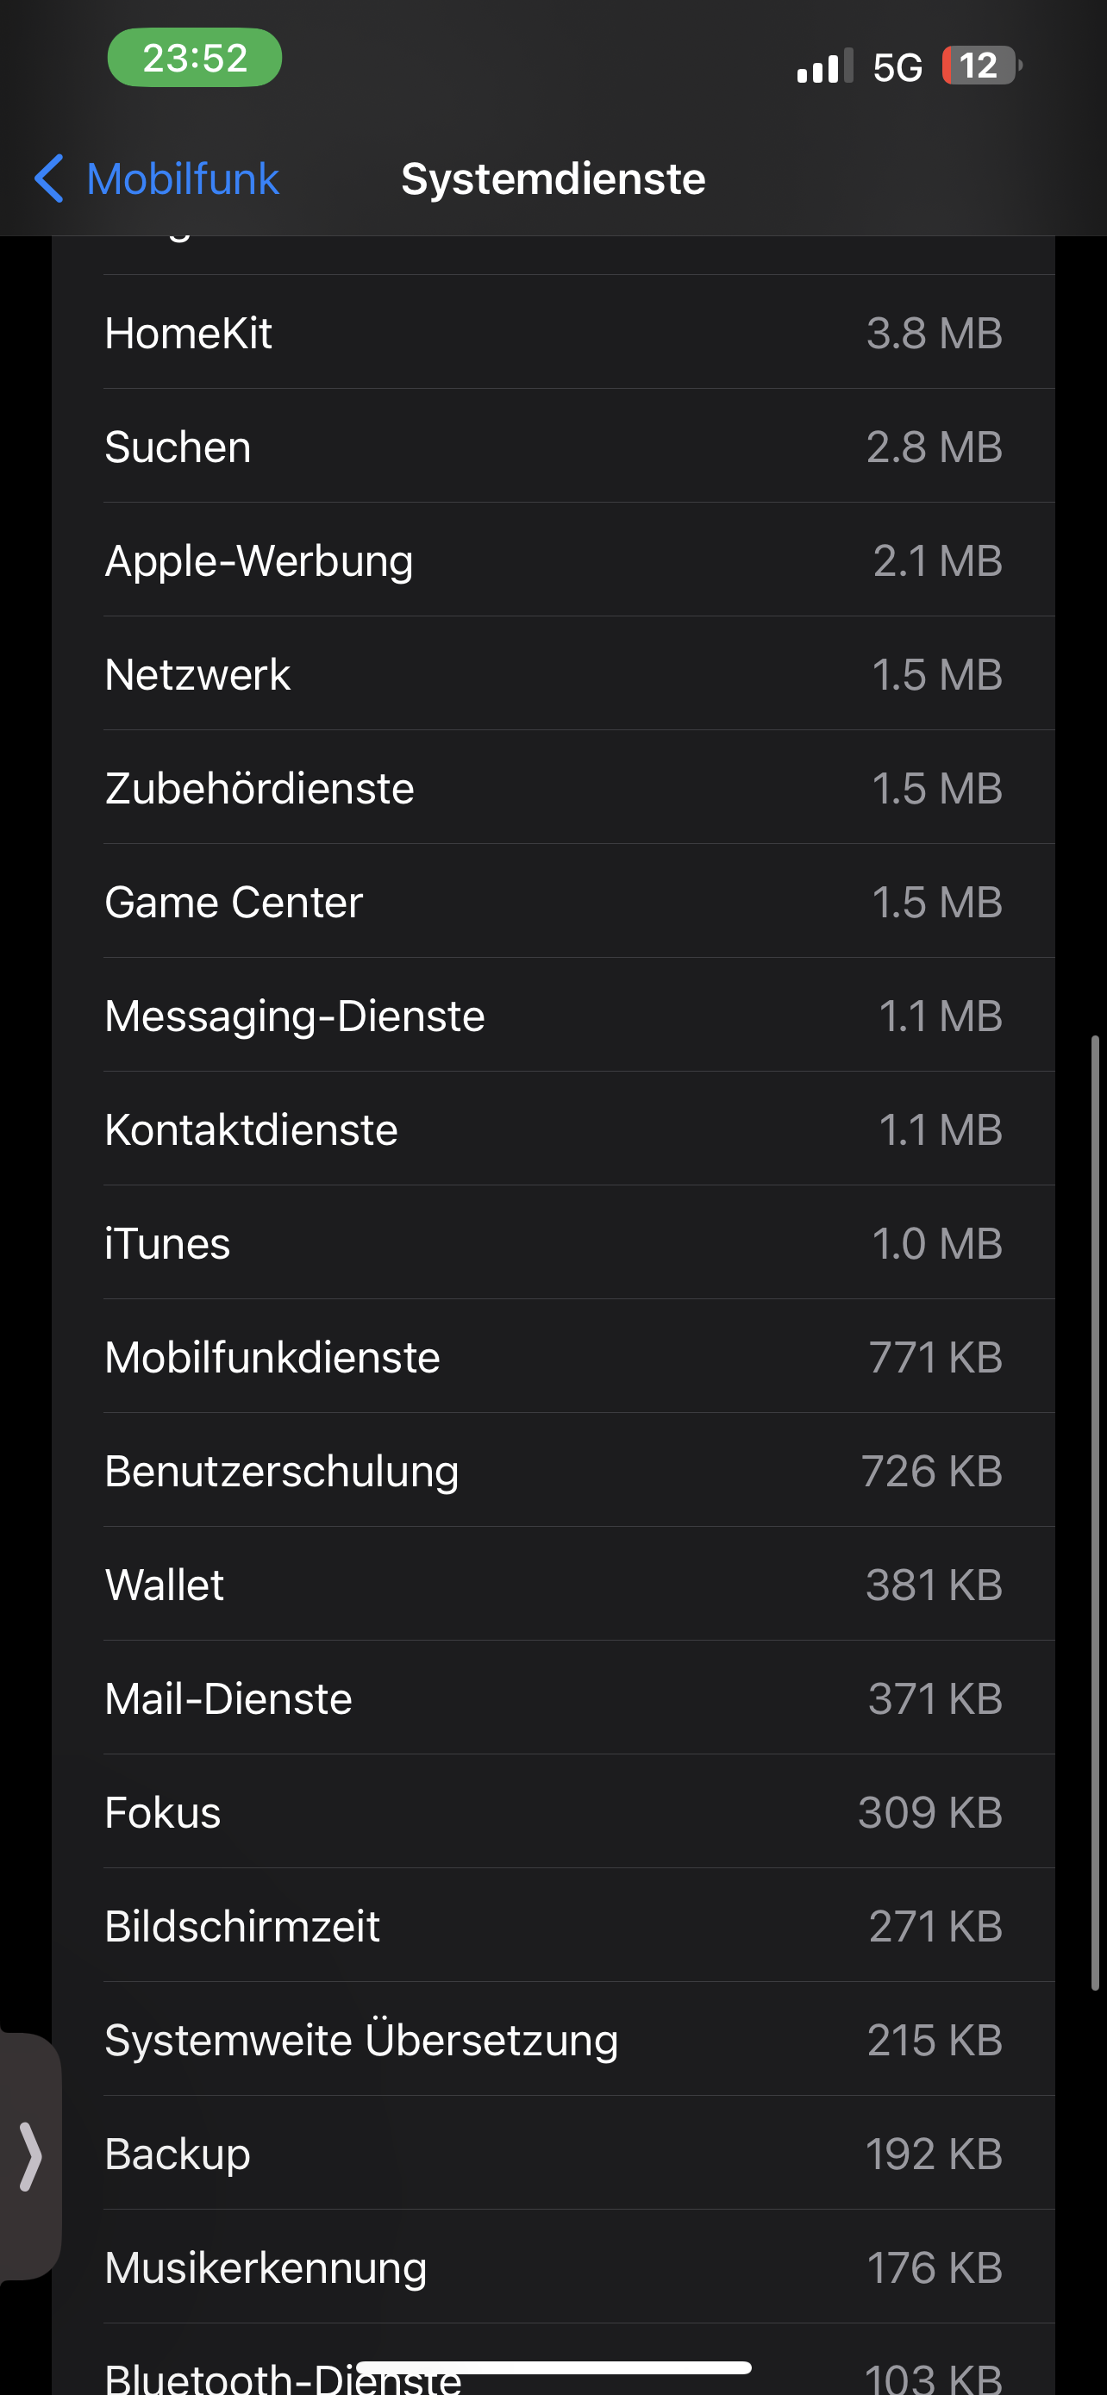The image size is (1107, 2395).
Task: Tap the 5G network indicator
Action: pos(897,68)
